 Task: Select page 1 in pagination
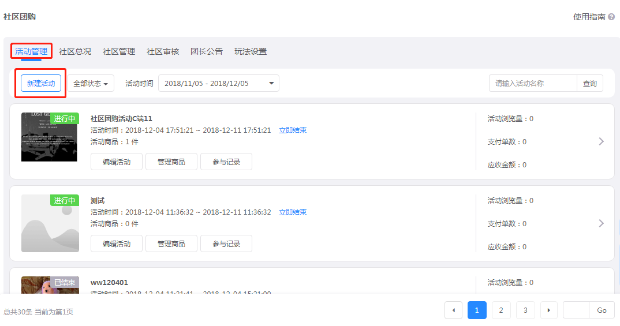477,310
